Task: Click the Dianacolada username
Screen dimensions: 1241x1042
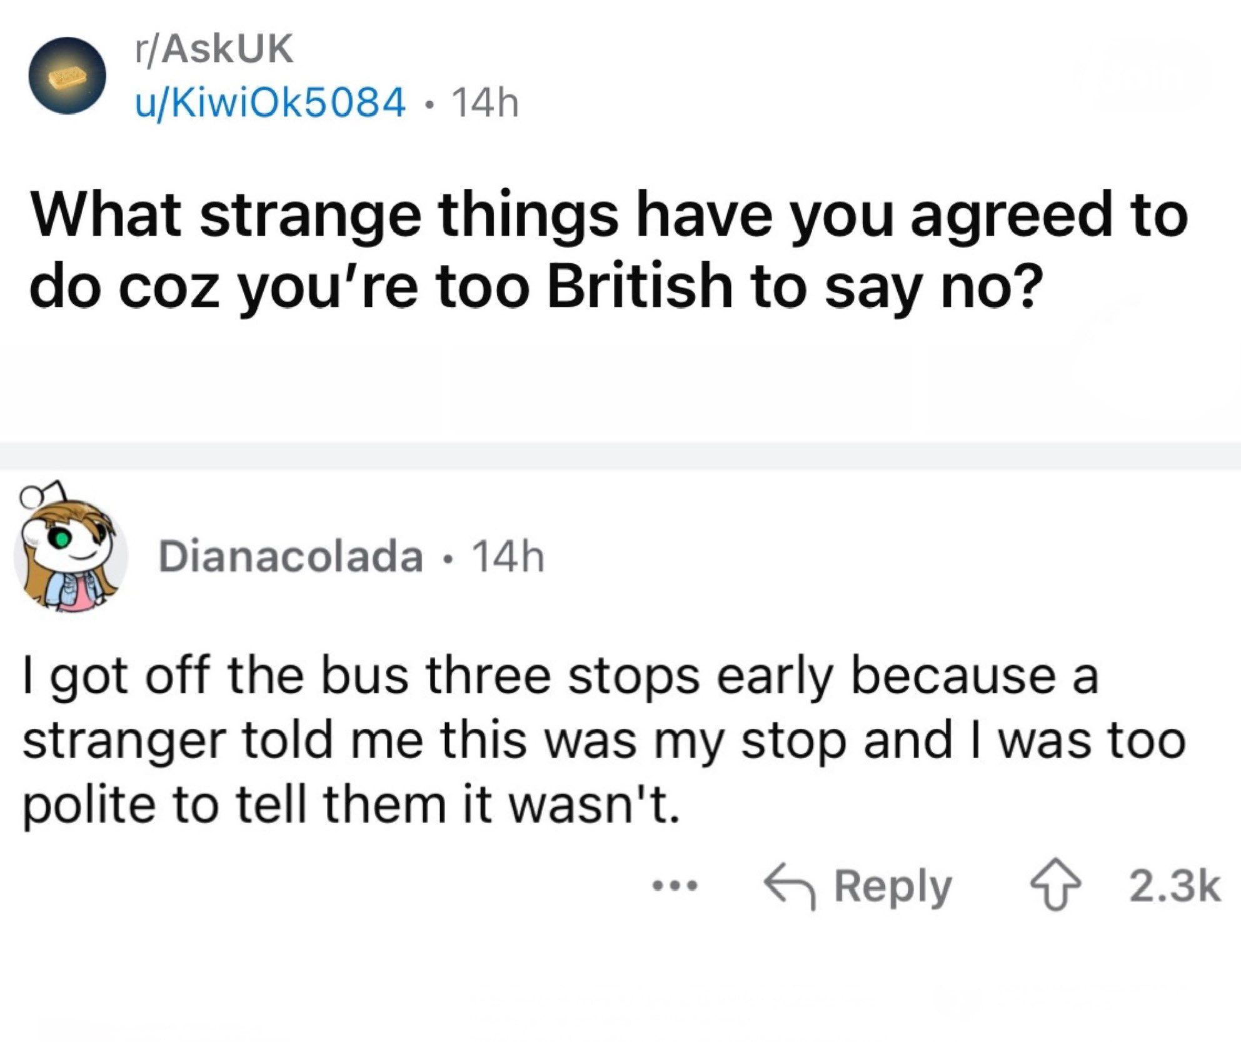Action: (291, 556)
